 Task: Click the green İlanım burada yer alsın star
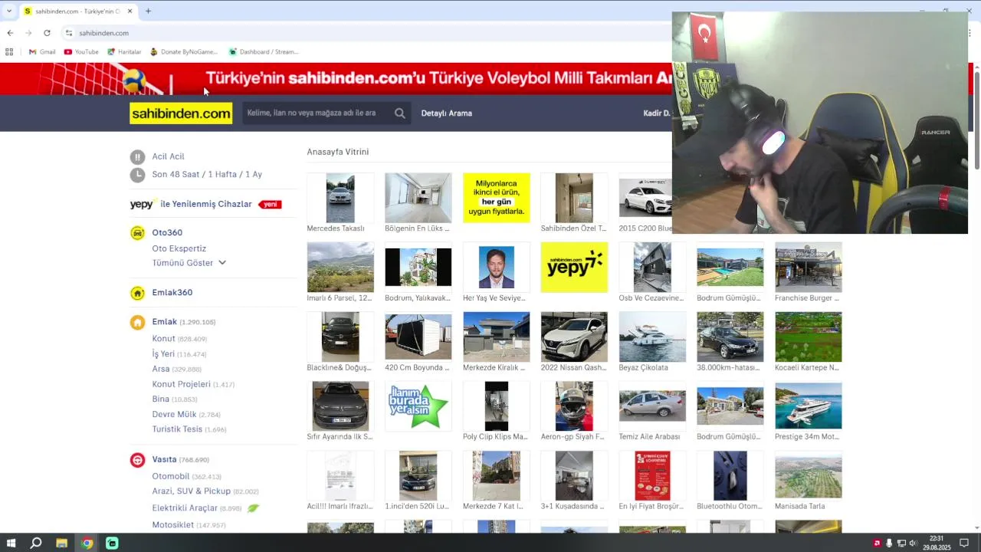click(x=418, y=406)
